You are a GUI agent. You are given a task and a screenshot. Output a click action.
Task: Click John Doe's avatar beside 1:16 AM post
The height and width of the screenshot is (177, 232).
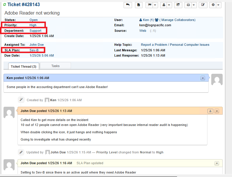pyautogui.click(x=9, y=165)
